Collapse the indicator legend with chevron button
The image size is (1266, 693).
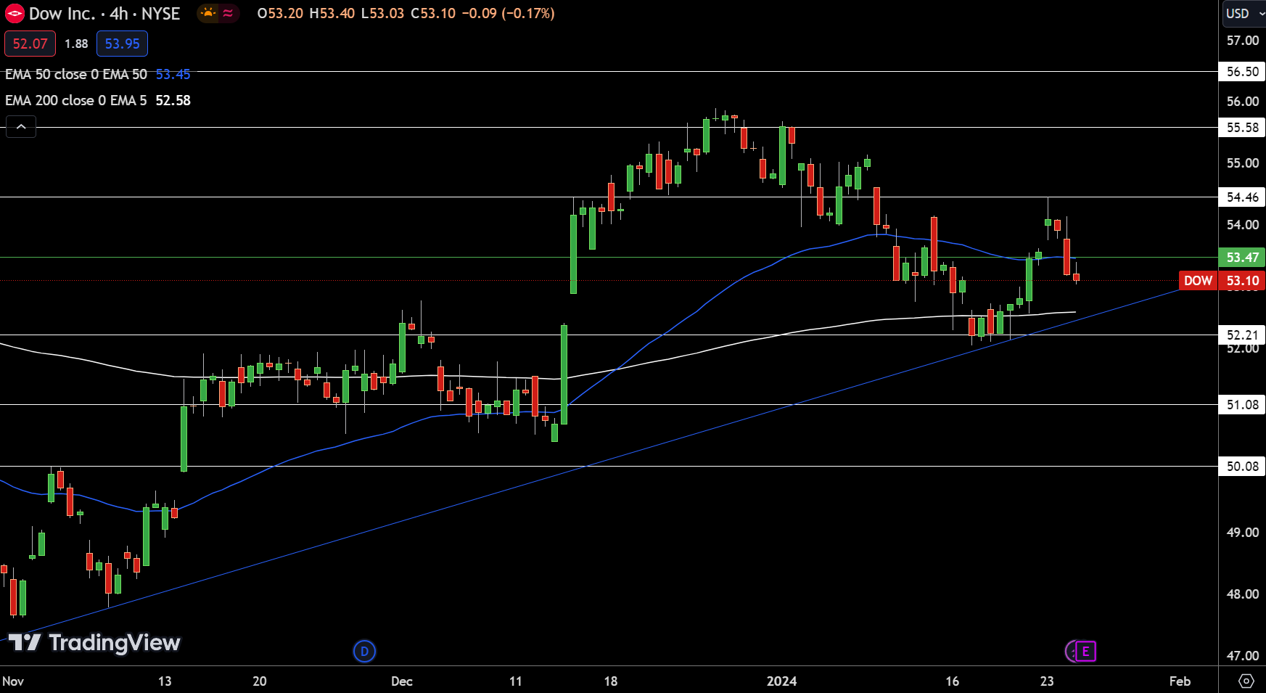[21, 127]
